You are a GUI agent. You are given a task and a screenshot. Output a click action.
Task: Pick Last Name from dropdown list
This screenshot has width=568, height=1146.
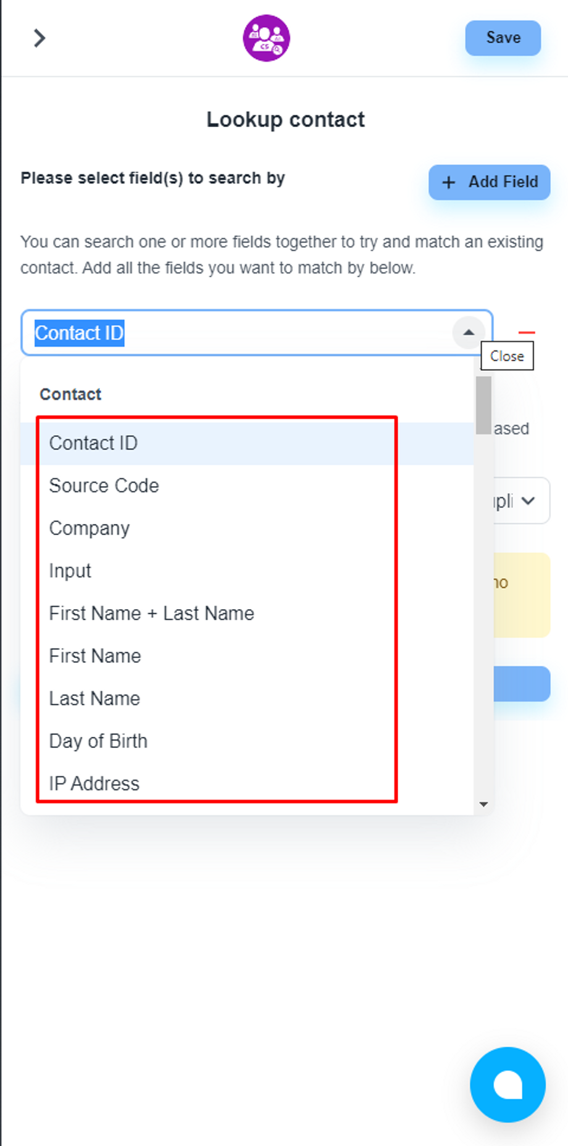click(94, 699)
